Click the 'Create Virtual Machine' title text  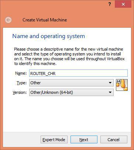click(x=45, y=20)
